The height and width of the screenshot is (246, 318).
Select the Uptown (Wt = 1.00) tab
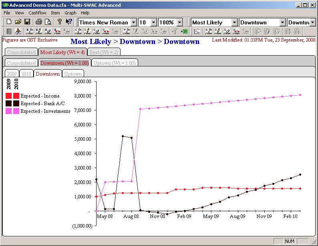click(x=115, y=63)
